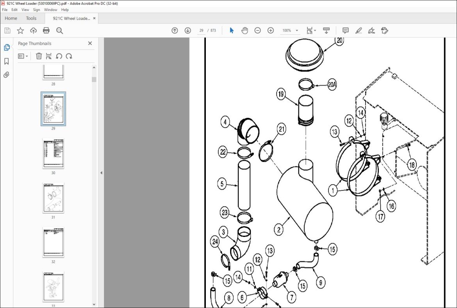This screenshot has width=457, height=308.
Task: Close the Page Thumbnails panel
Action: point(90,43)
